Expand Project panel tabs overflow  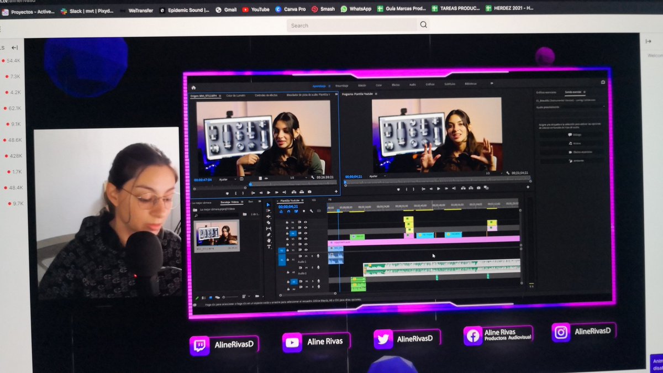[x=260, y=201]
